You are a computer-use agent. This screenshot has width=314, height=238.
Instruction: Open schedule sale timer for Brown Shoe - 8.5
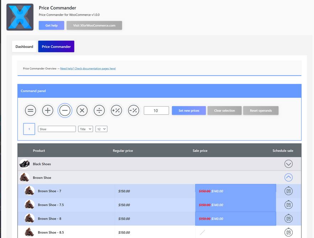(288, 232)
